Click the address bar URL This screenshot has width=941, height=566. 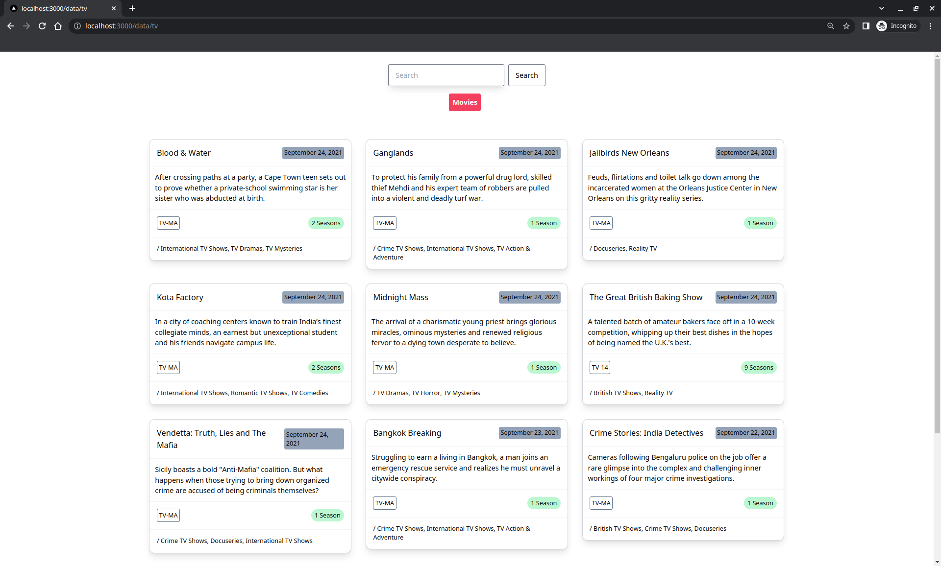[122, 26]
